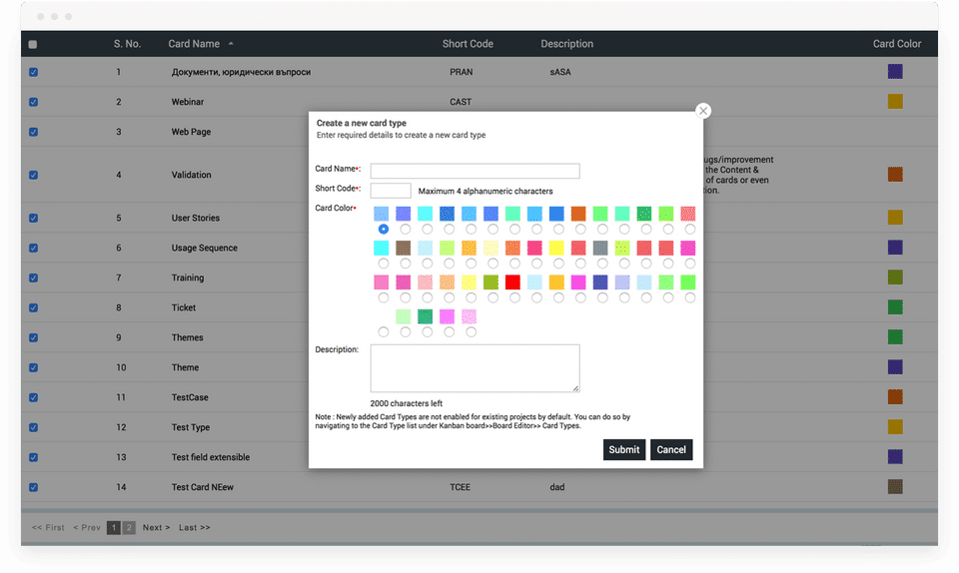
Task: Uncheck the Webinar row checkbox
Action: coord(34,102)
